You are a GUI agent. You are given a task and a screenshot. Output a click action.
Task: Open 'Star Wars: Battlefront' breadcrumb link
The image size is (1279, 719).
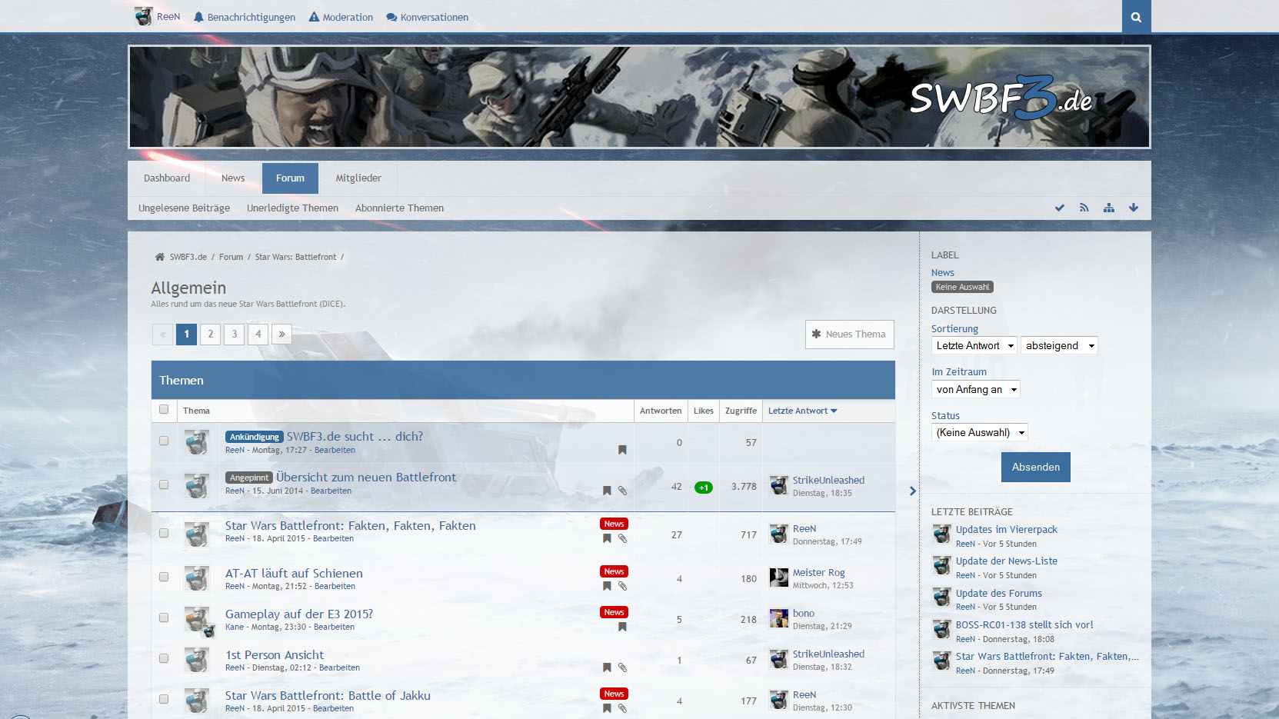click(295, 257)
